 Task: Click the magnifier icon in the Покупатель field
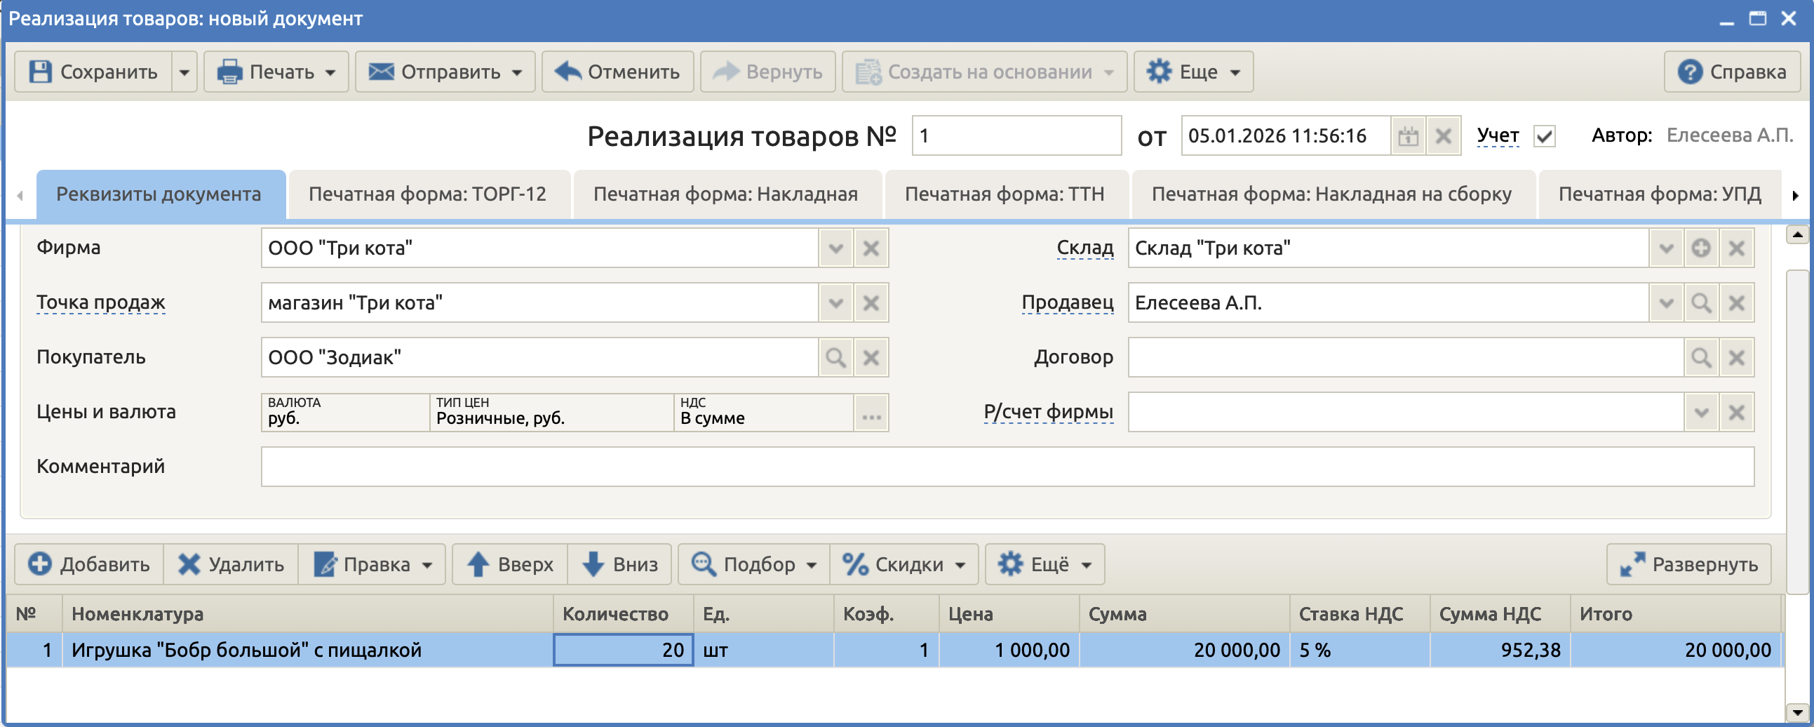click(x=835, y=358)
